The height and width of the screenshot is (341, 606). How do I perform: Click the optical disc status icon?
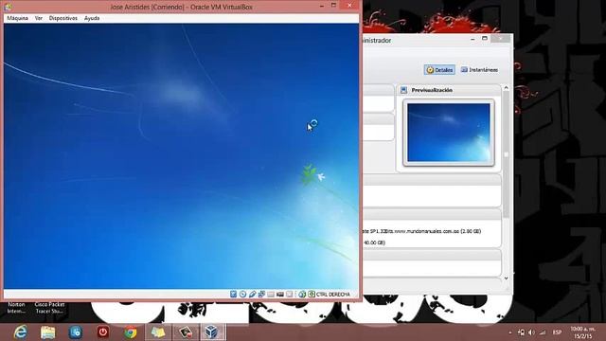click(x=242, y=295)
